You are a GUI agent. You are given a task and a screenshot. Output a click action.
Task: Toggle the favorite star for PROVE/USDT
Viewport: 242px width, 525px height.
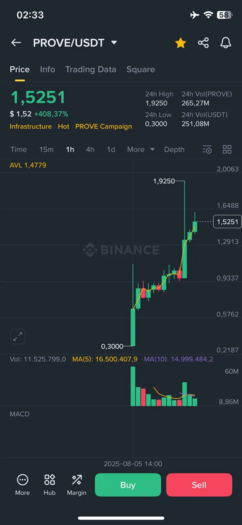[181, 43]
